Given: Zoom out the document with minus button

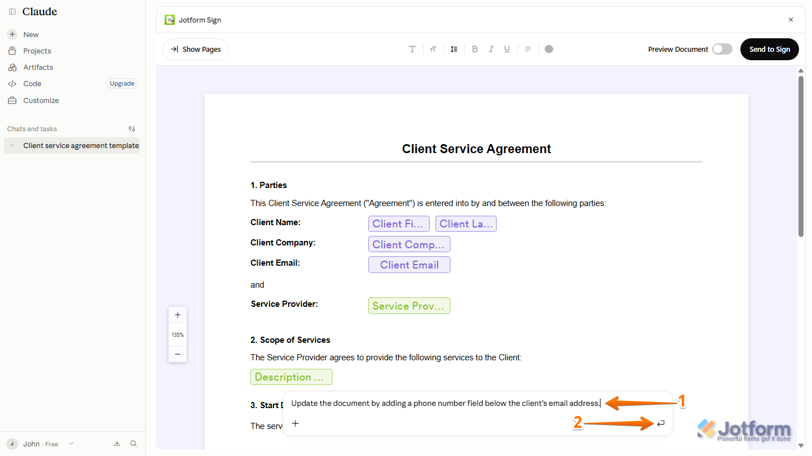Looking at the screenshot, I should pyautogui.click(x=178, y=354).
